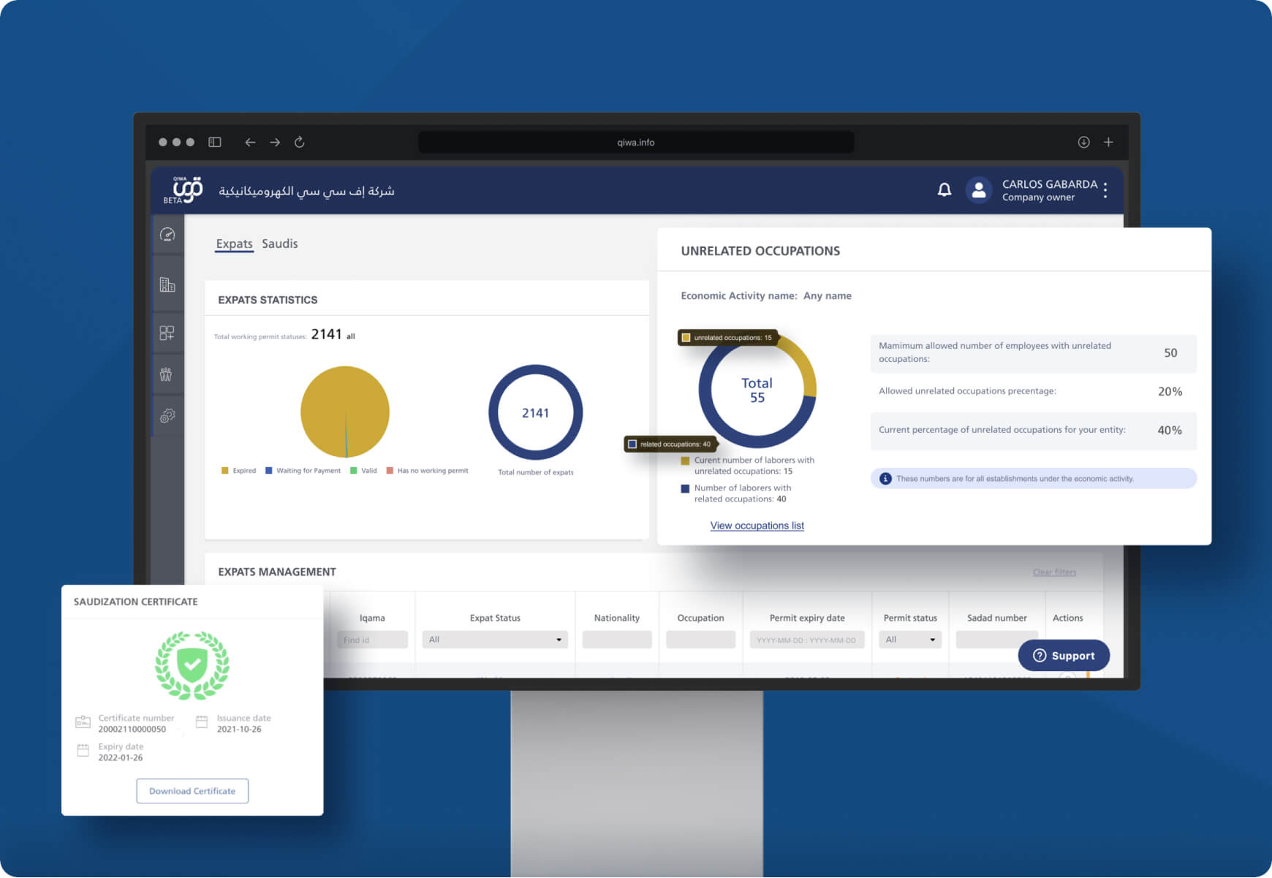Click the Has no working permit swatch

pyautogui.click(x=390, y=471)
